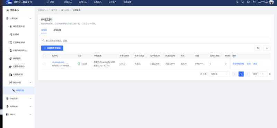The width and height of the screenshot is (277, 128).
Task: Open the 系统设置 top menu
Action: (127, 2)
